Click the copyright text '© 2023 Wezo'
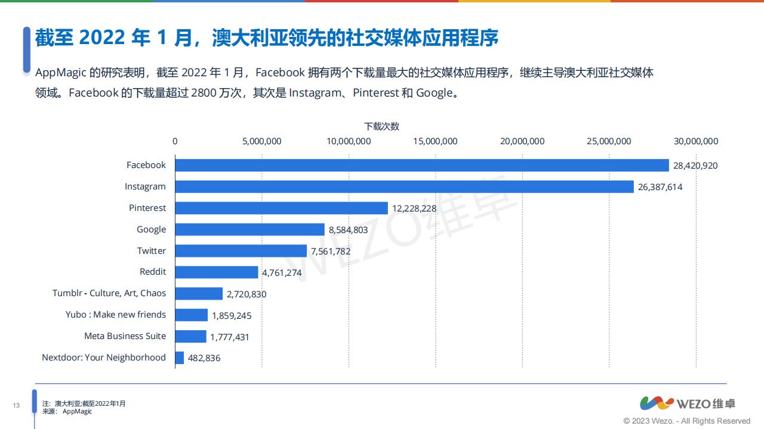Screen dimensions: 764x429 tap(649, 421)
